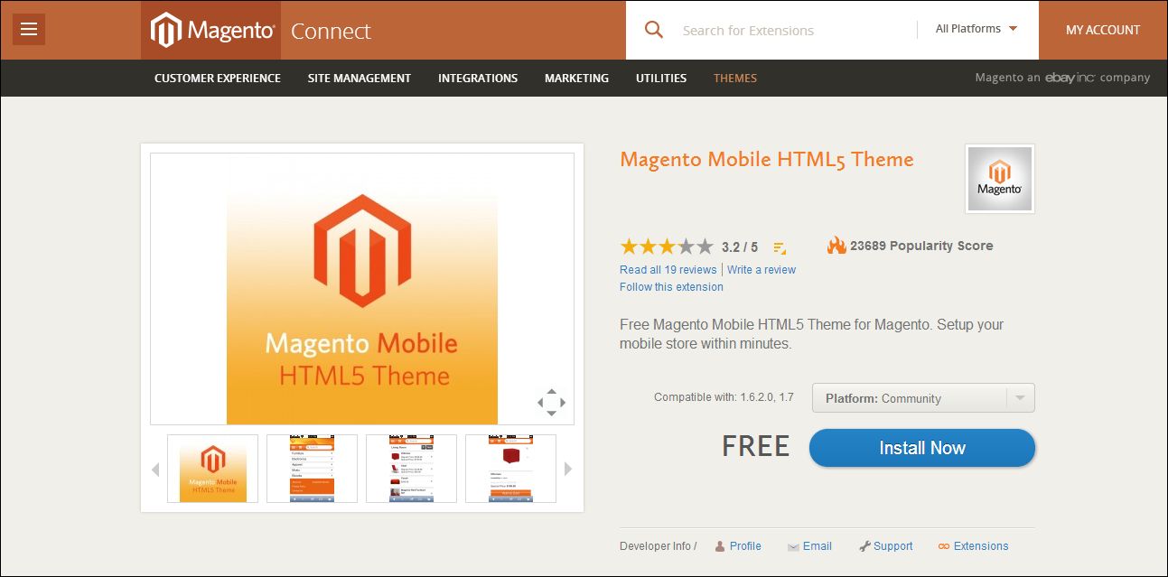
Task: Click the 23689 Popularity Score text
Action: (921, 246)
